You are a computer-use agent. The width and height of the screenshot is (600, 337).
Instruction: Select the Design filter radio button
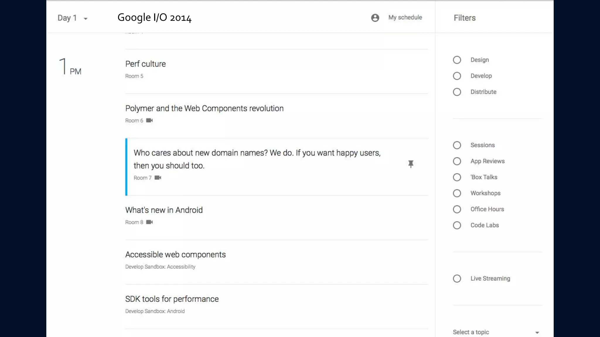457,60
